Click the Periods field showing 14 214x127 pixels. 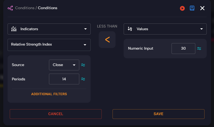coord(64,79)
